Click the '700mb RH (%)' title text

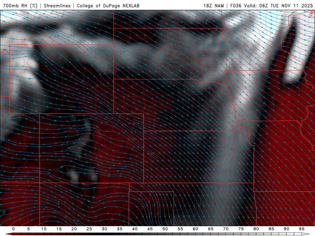pyautogui.click(x=20, y=6)
